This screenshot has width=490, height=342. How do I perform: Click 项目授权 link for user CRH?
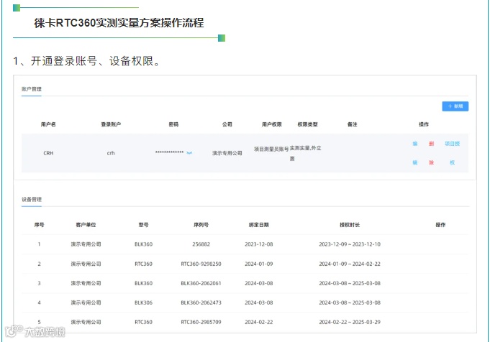pos(452,153)
